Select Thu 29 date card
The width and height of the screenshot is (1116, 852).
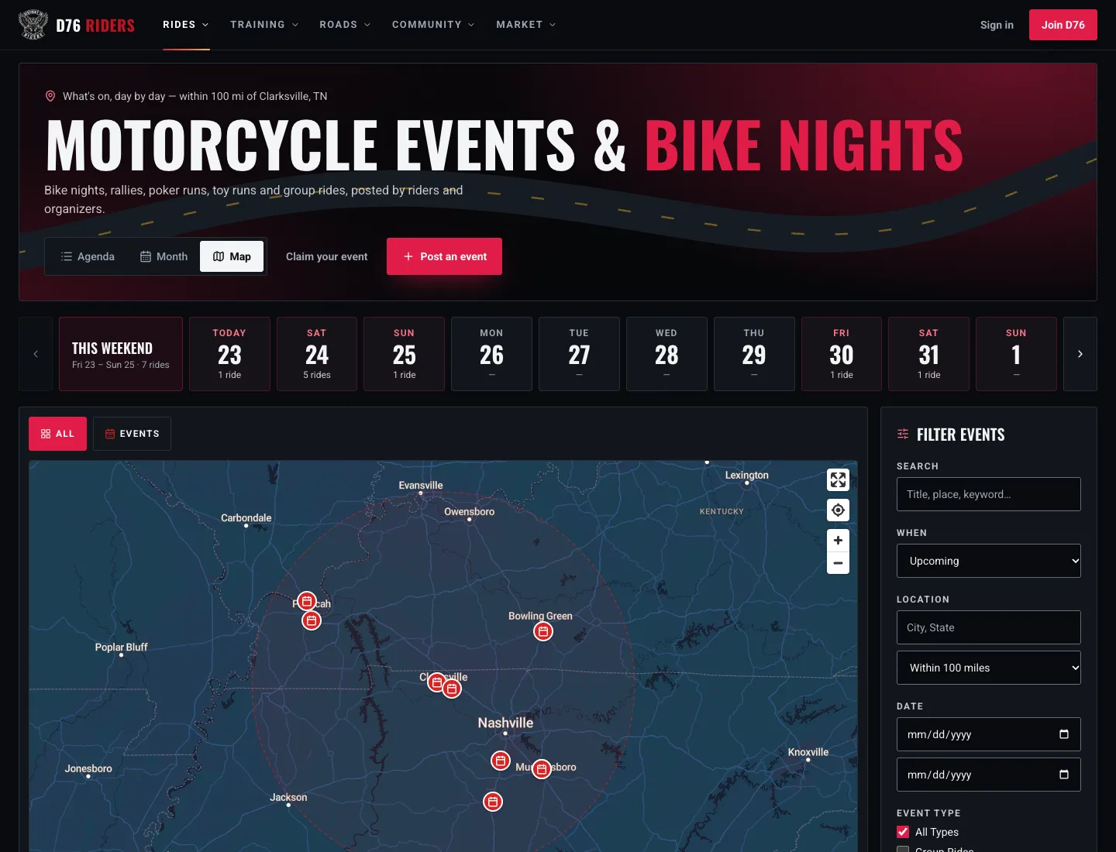pyautogui.click(x=754, y=354)
